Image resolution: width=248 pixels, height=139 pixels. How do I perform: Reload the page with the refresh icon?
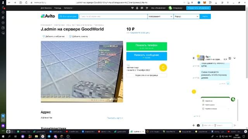[x=26, y=3]
